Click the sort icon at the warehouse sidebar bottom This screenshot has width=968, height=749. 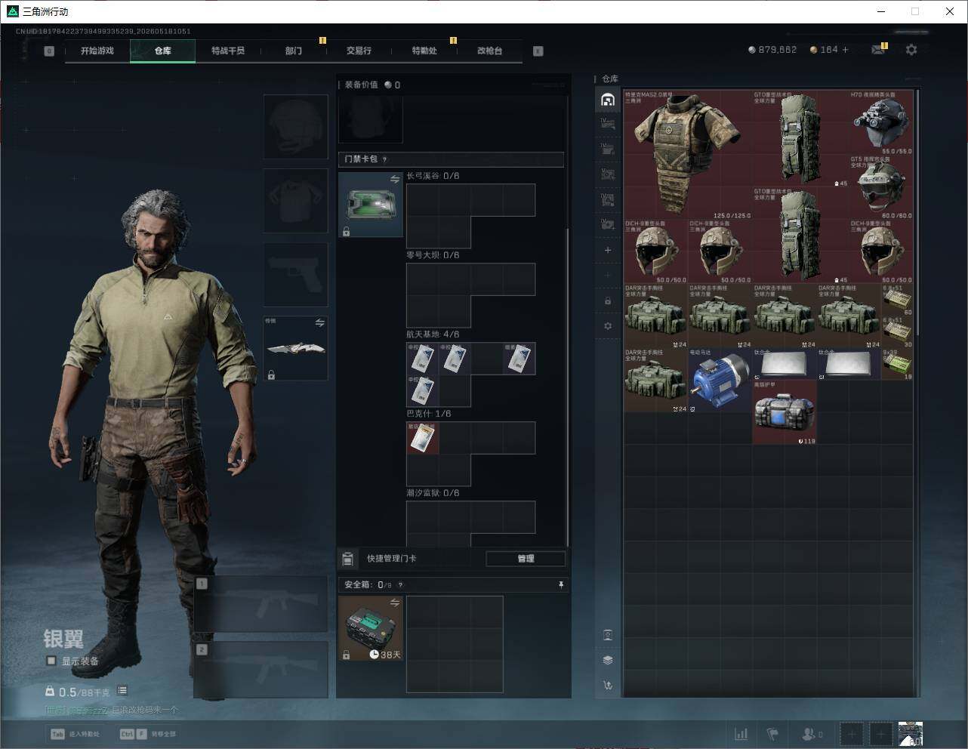608,686
